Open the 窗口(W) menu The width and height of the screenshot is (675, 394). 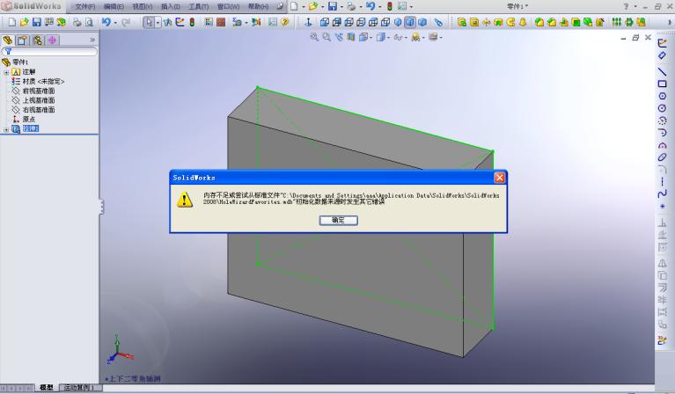(228, 6)
